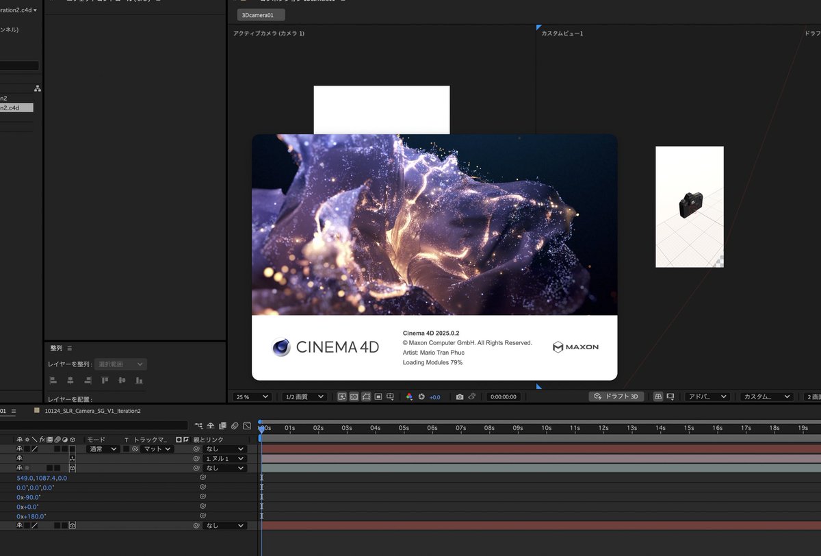
Task: Align layers to right edge icon
Action: [x=88, y=380]
